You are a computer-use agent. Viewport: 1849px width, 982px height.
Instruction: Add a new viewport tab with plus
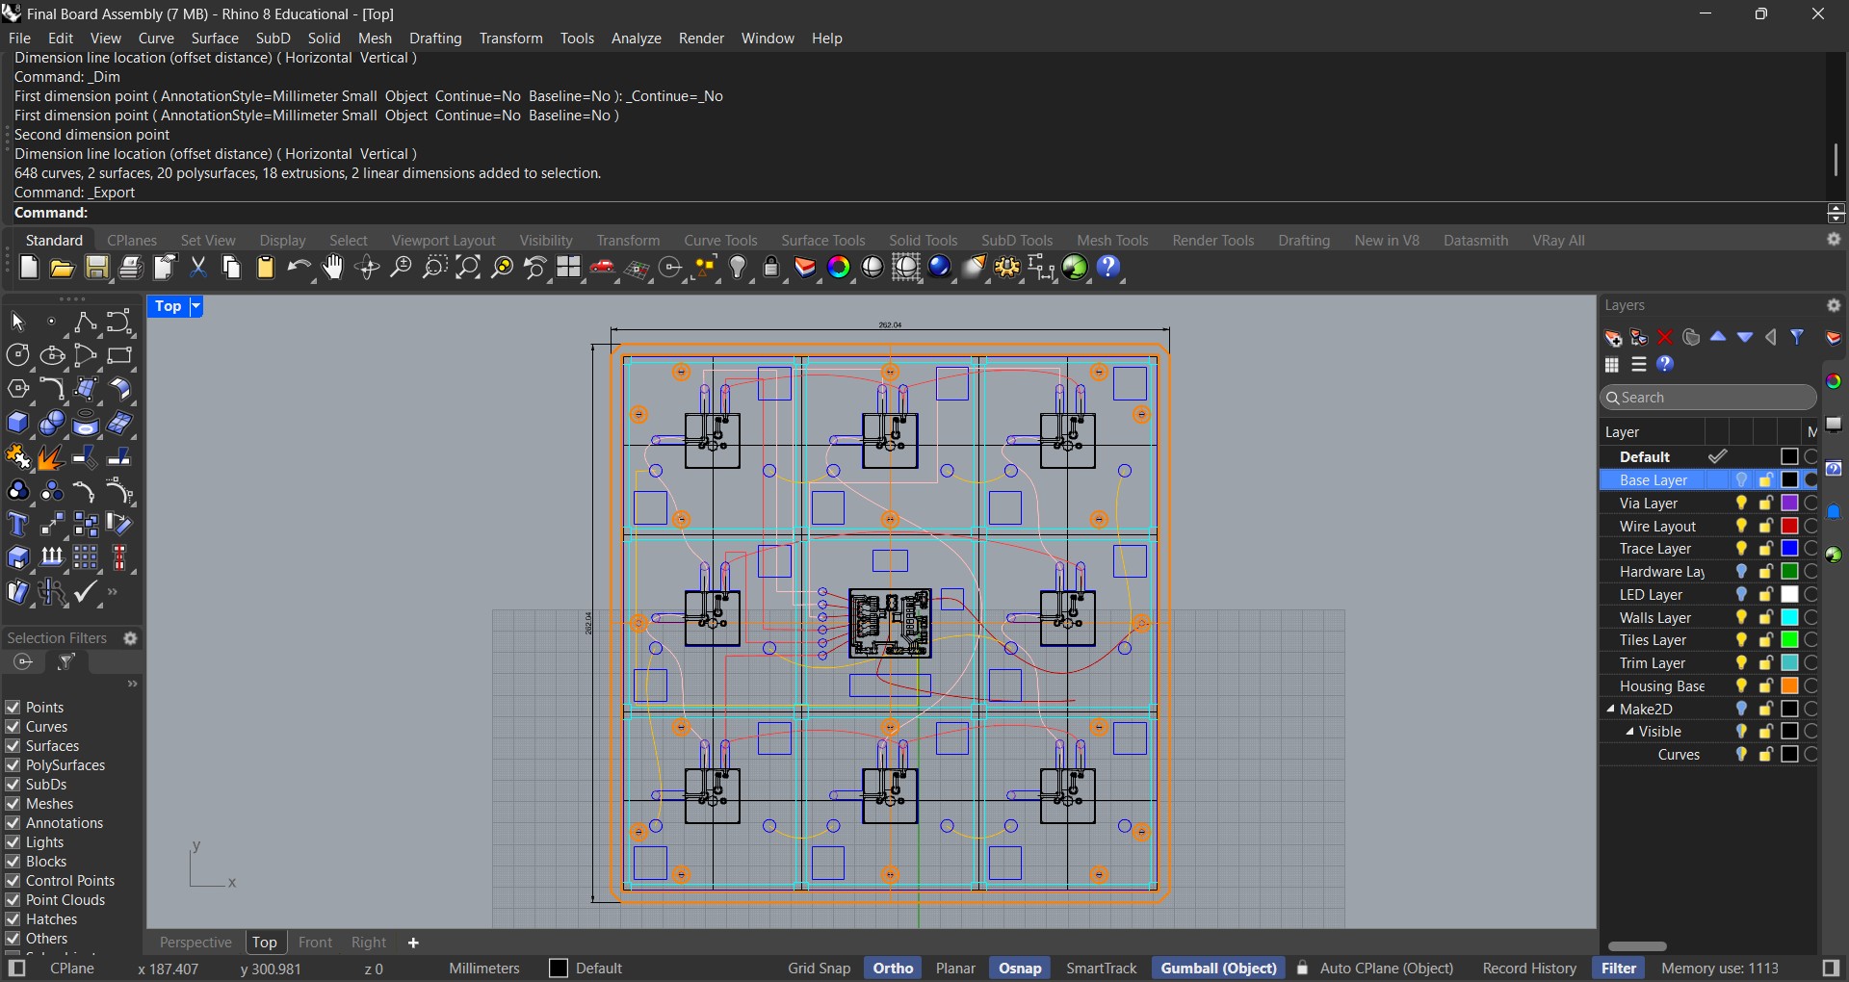(x=414, y=943)
